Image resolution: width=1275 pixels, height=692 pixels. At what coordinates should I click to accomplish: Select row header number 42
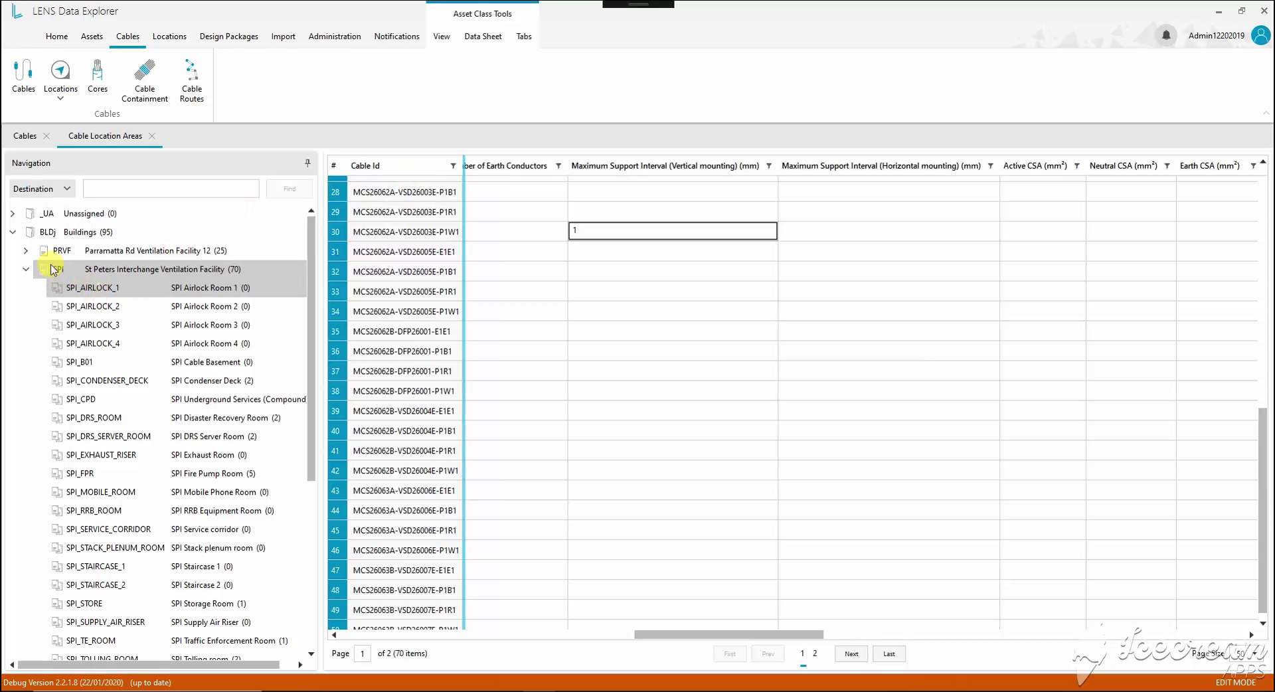(x=335, y=471)
